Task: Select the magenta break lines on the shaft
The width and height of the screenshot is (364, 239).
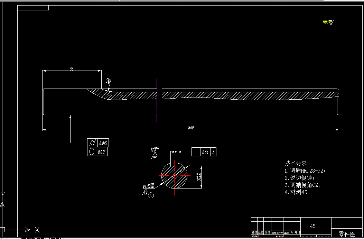Action: [x=159, y=100]
